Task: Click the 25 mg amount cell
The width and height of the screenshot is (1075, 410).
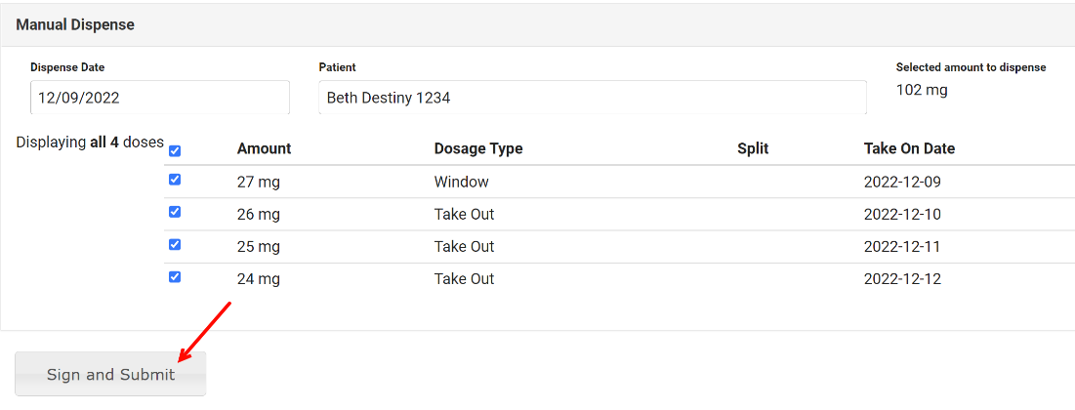Action: [258, 246]
